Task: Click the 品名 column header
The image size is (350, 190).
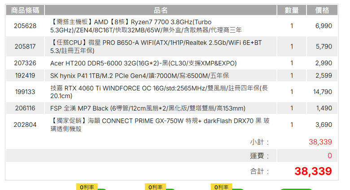Action: [x=161, y=10]
